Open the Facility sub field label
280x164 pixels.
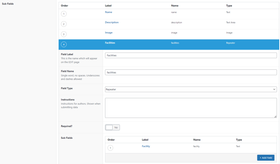(146, 146)
